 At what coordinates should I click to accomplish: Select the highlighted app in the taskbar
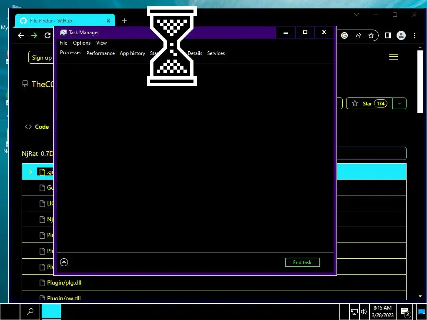click(51, 312)
